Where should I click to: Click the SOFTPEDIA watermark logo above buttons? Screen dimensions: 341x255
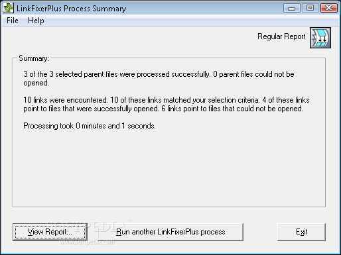point(88,226)
